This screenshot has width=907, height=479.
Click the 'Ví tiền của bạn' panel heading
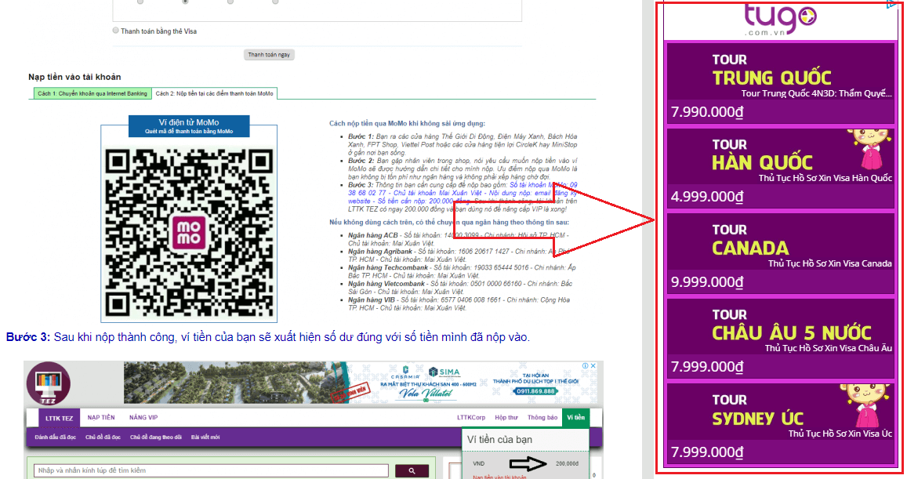click(500, 440)
